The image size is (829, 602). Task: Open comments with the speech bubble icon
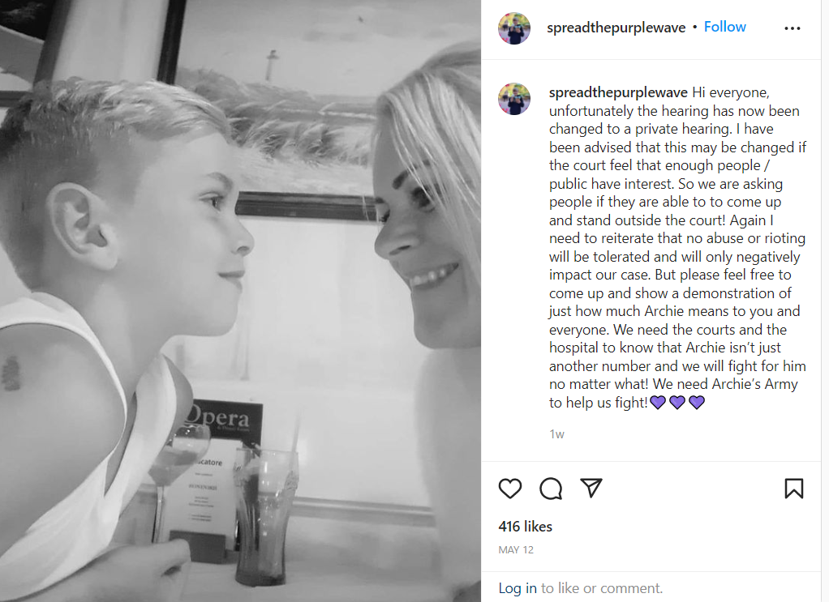[x=551, y=489]
